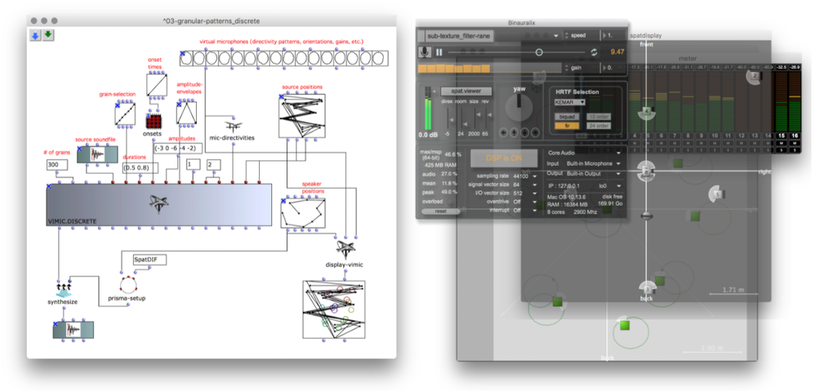Screen dimensions: 829x391
Task: Click the amplitudes (-3 0 -6 -4 -2) field
Action: (x=178, y=148)
